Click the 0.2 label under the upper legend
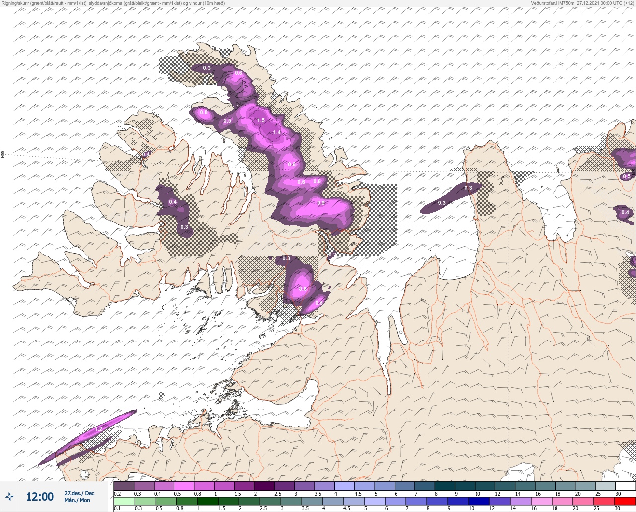636x512 pixels. pos(117,494)
